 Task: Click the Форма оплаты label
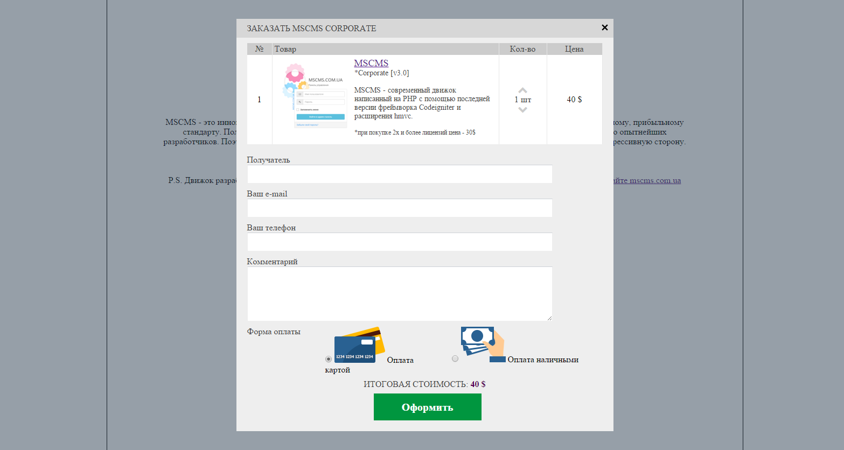coord(274,332)
